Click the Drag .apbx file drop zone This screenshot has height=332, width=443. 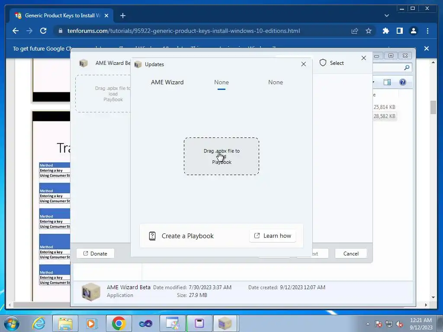point(221,156)
